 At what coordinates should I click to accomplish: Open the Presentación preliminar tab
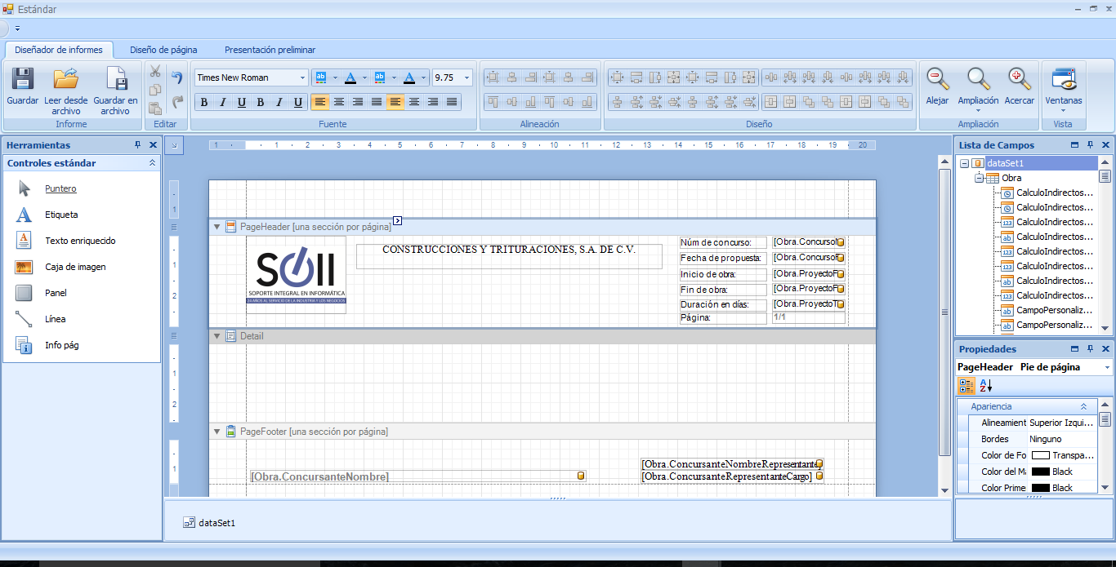pyautogui.click(x=270, y=50)
